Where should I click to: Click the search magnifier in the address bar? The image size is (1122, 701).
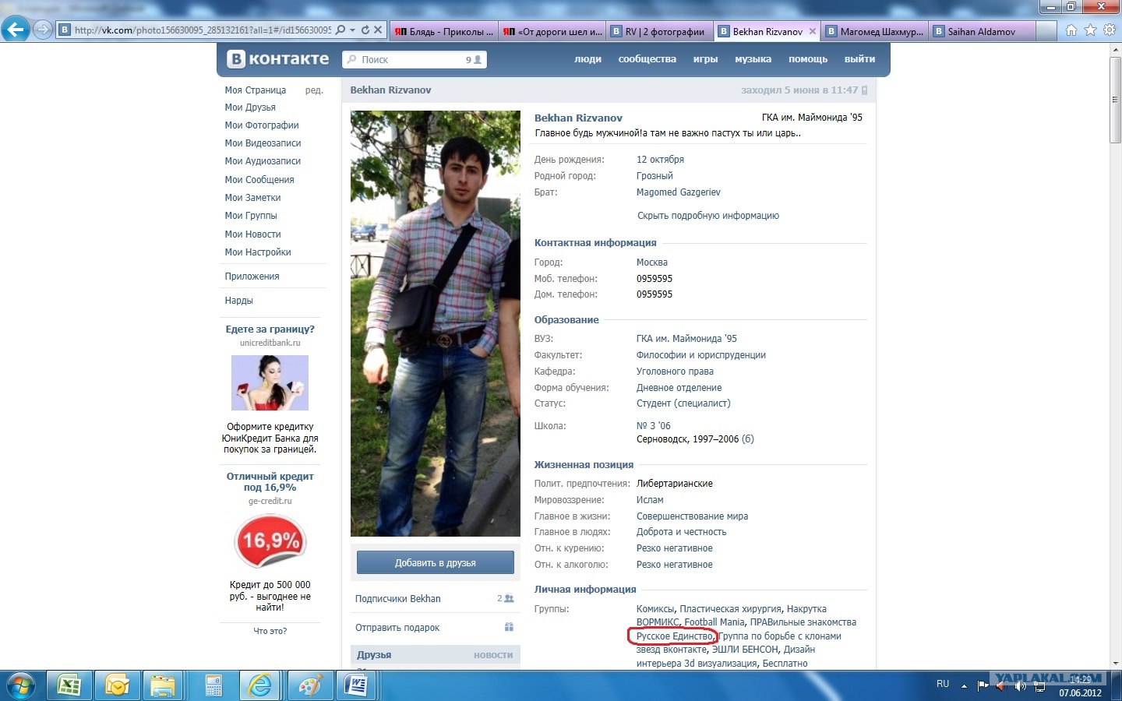point(340,30)
